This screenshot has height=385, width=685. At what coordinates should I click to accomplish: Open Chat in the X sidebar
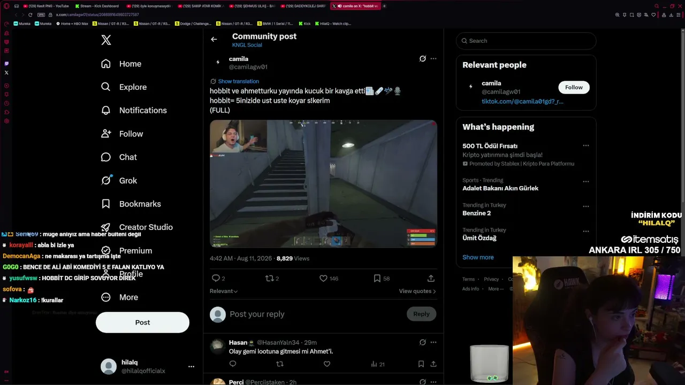pyautogui.click(x=119, y=157)
